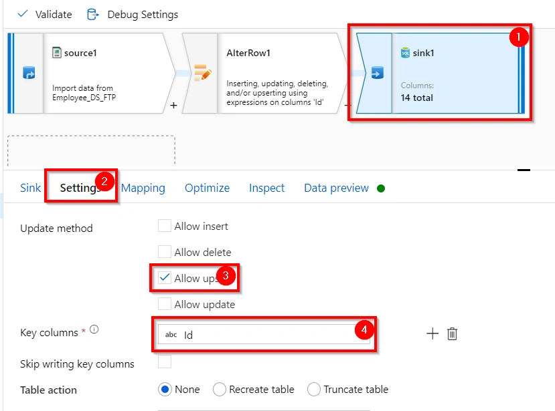This screenshot has width=555, height=411.
Task: Click the Key columns label
Action: 49,333
